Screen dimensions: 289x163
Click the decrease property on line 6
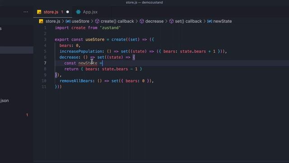pos(69,58)
